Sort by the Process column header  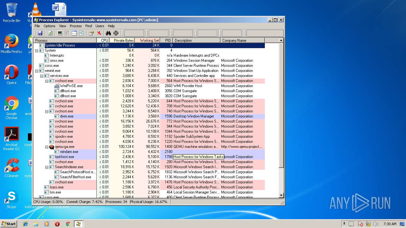point(65,40)
